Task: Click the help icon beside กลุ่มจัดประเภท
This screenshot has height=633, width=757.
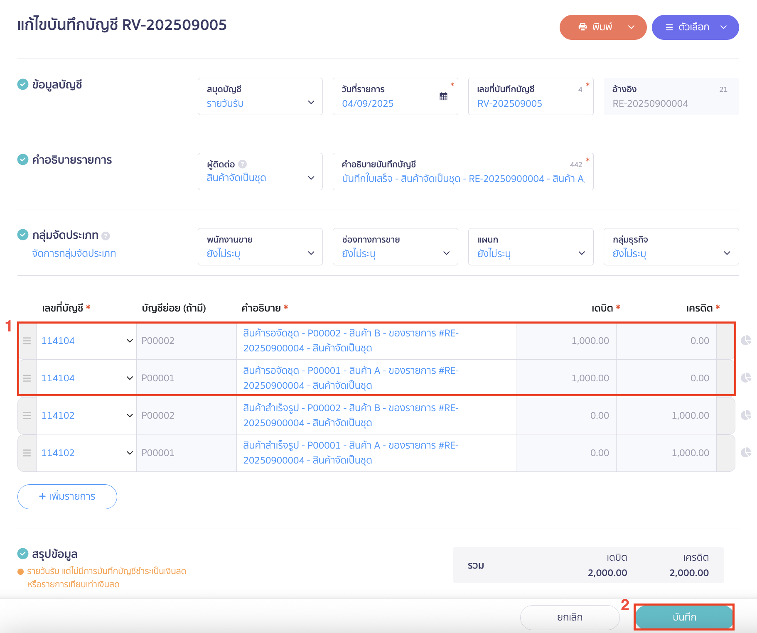Action: pos(106,236)
